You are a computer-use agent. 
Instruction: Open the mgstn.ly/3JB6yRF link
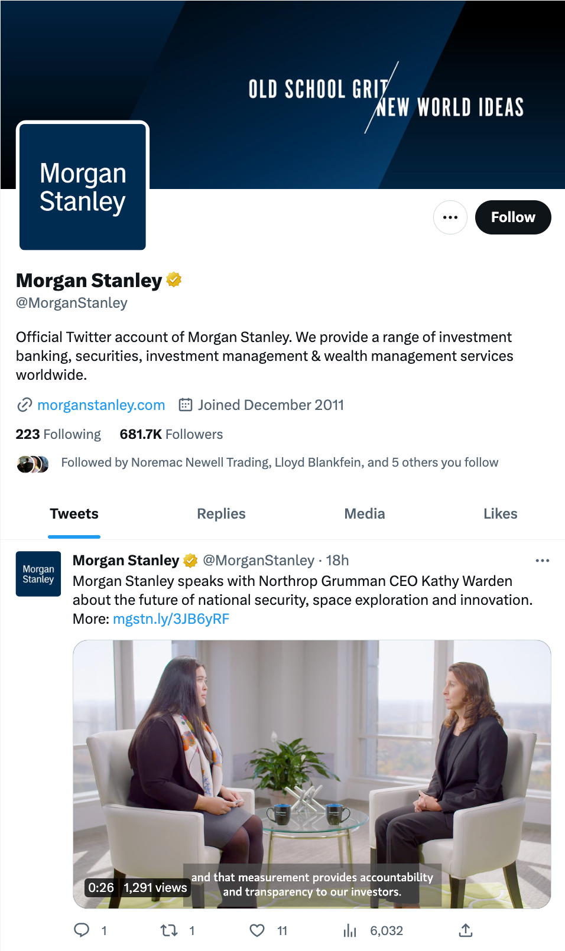click(x=171, y=619)
